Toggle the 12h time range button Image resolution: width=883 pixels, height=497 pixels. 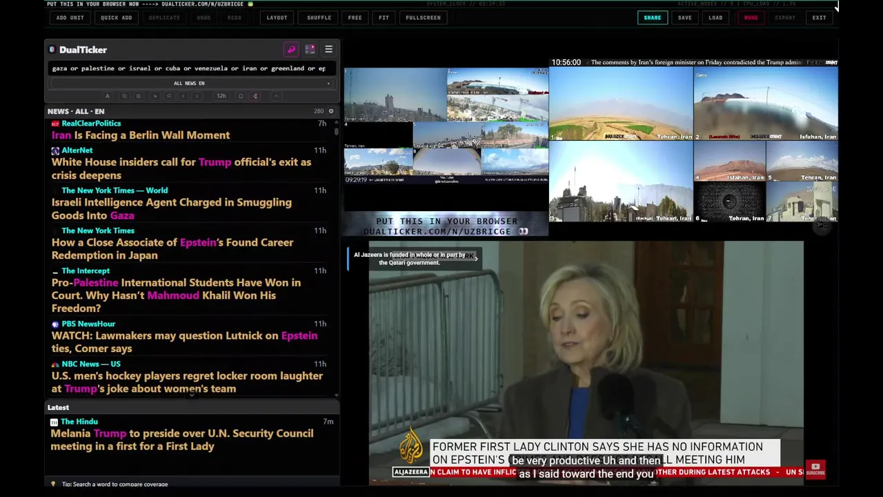click(221, 96)
